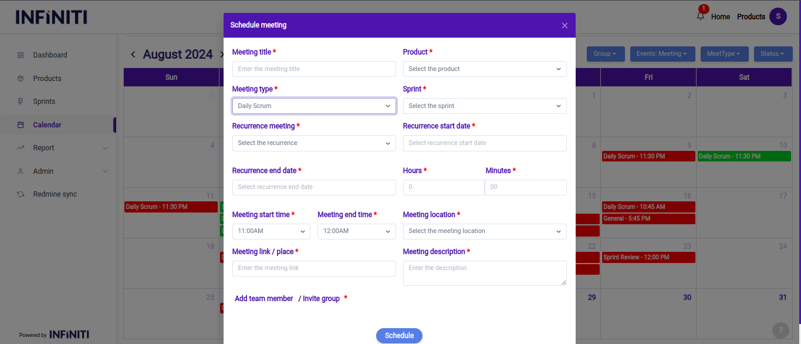The height and width of the screenshot is (344, 801).
Task: Click the Calendar icon in sidebar
Action: [x=21, y=125]
